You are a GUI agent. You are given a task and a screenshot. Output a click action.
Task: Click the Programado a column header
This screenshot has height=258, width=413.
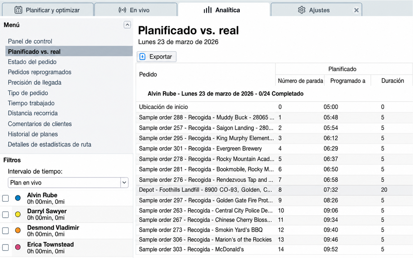tap(348, 81)
